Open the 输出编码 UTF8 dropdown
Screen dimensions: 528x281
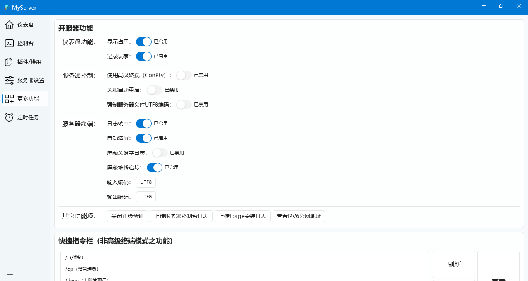coord(146,197)
